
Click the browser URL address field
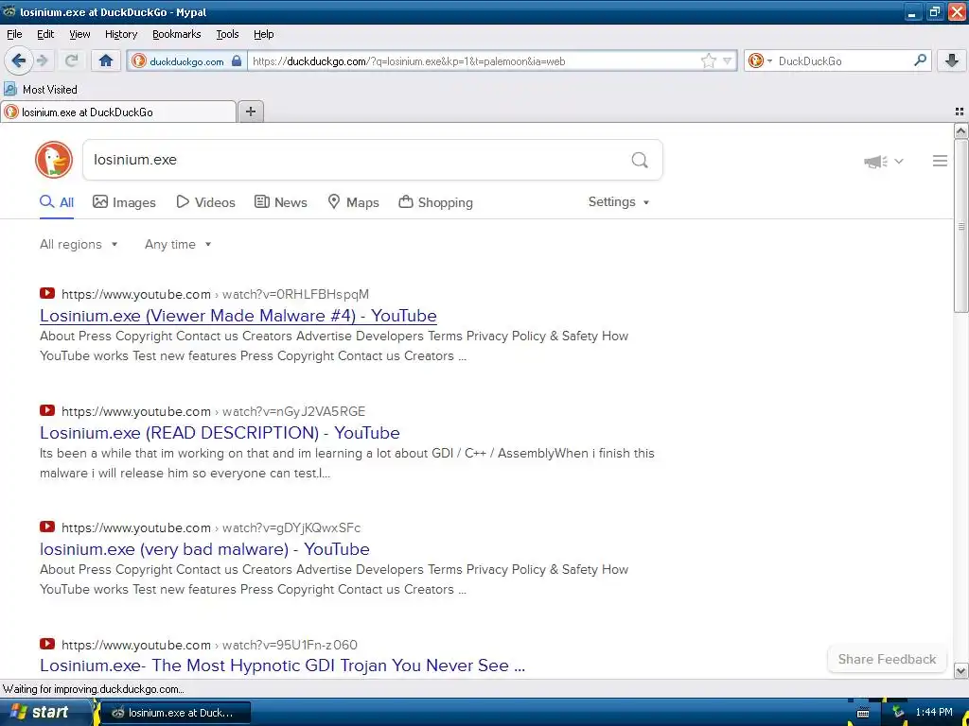tap(473, 61)
